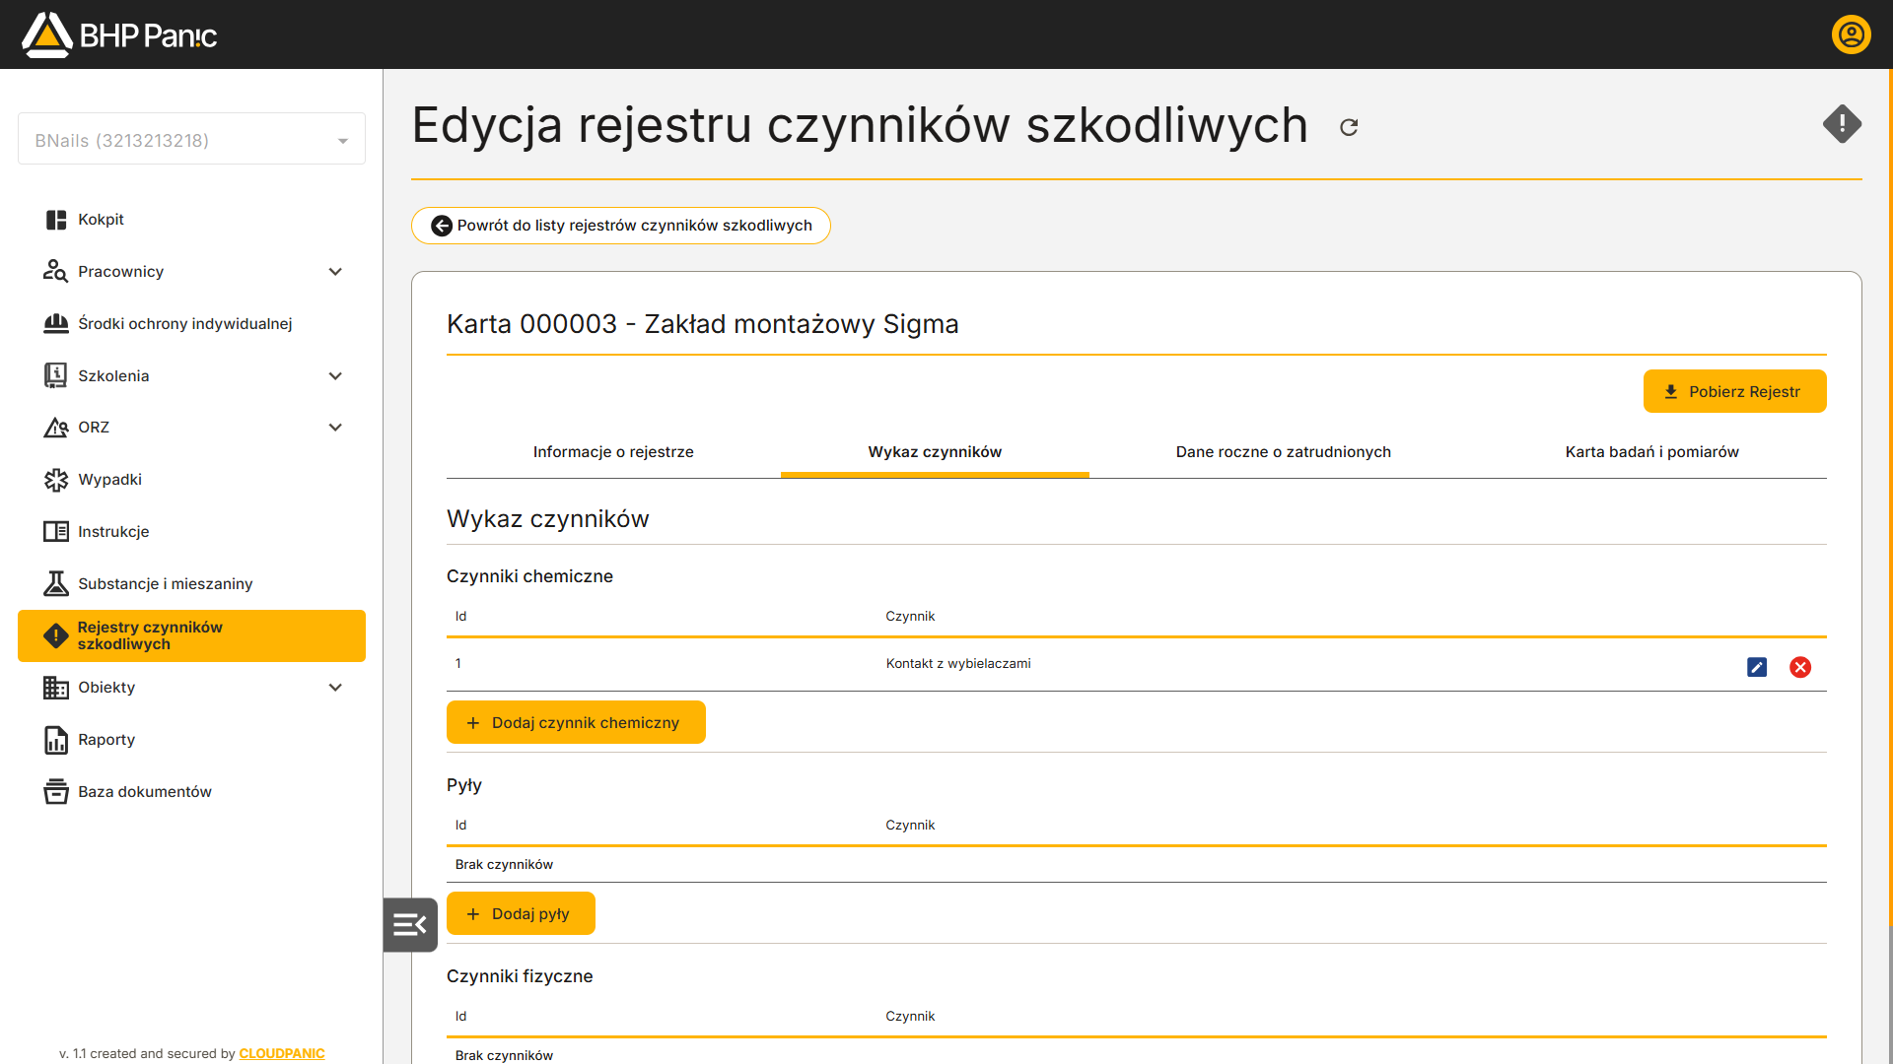Viewport: 1893px width, 1064px height.
Task: Open the BNails company selector dropdown
Action: [191, 140]
